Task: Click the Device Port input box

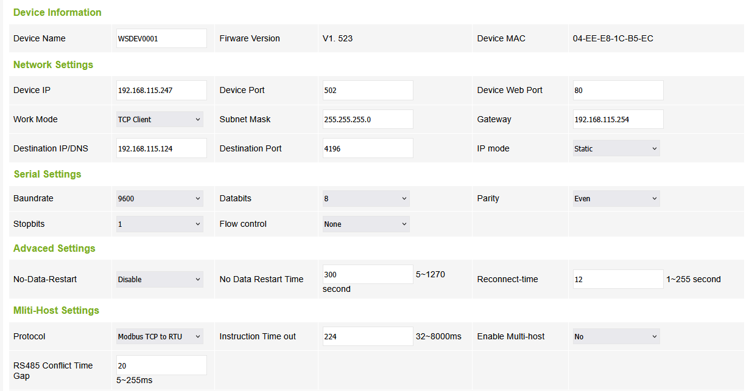Action: [367, 90]
